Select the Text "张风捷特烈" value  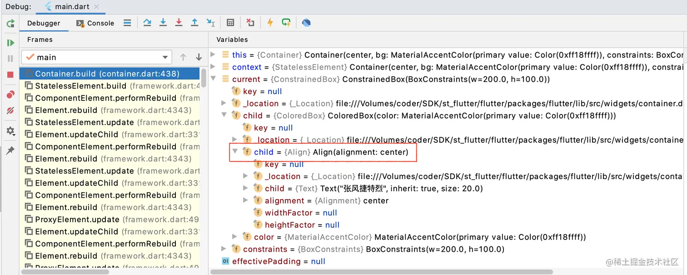click(401, 188)
